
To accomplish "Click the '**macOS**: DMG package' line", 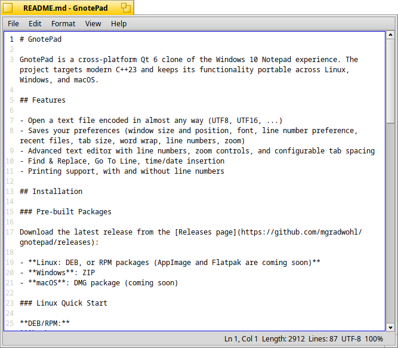I will tap(99, 283).
